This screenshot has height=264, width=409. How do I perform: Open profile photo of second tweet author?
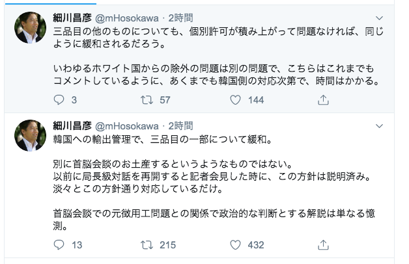[x=30, y=135]
